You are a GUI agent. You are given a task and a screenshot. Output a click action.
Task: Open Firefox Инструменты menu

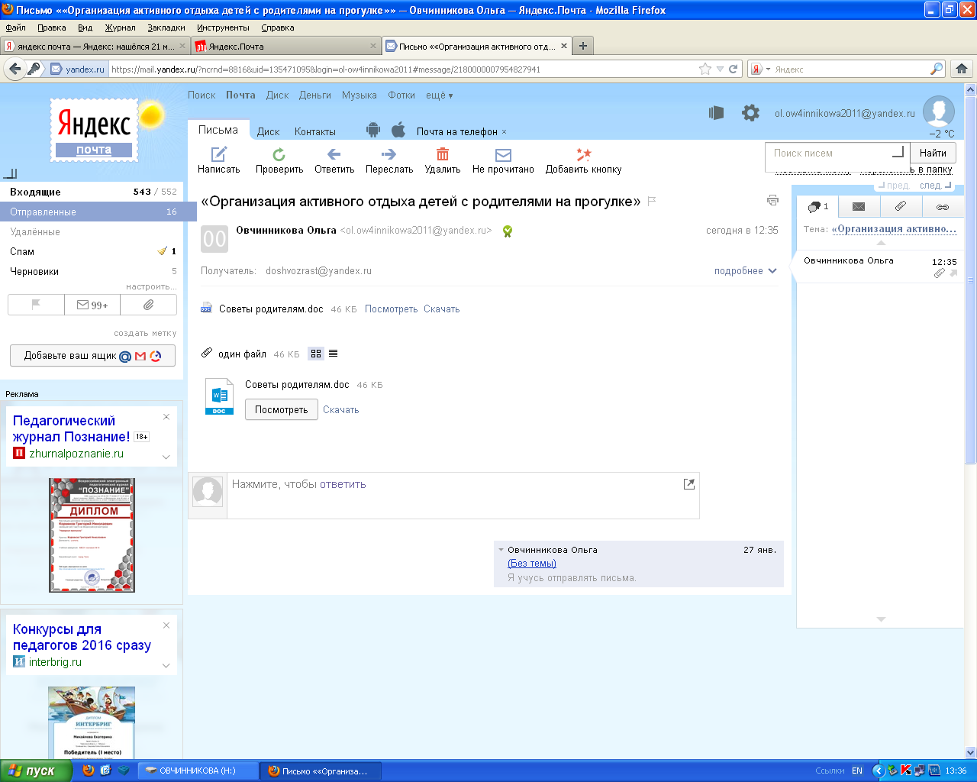223,27
